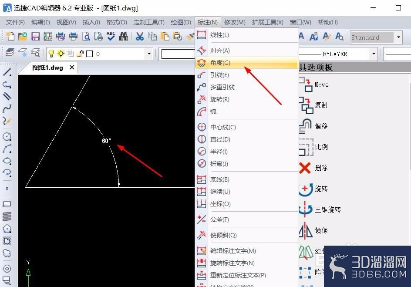Toggle layer on/off lightbulb icon
411x287 pixels.
(51, 54)
